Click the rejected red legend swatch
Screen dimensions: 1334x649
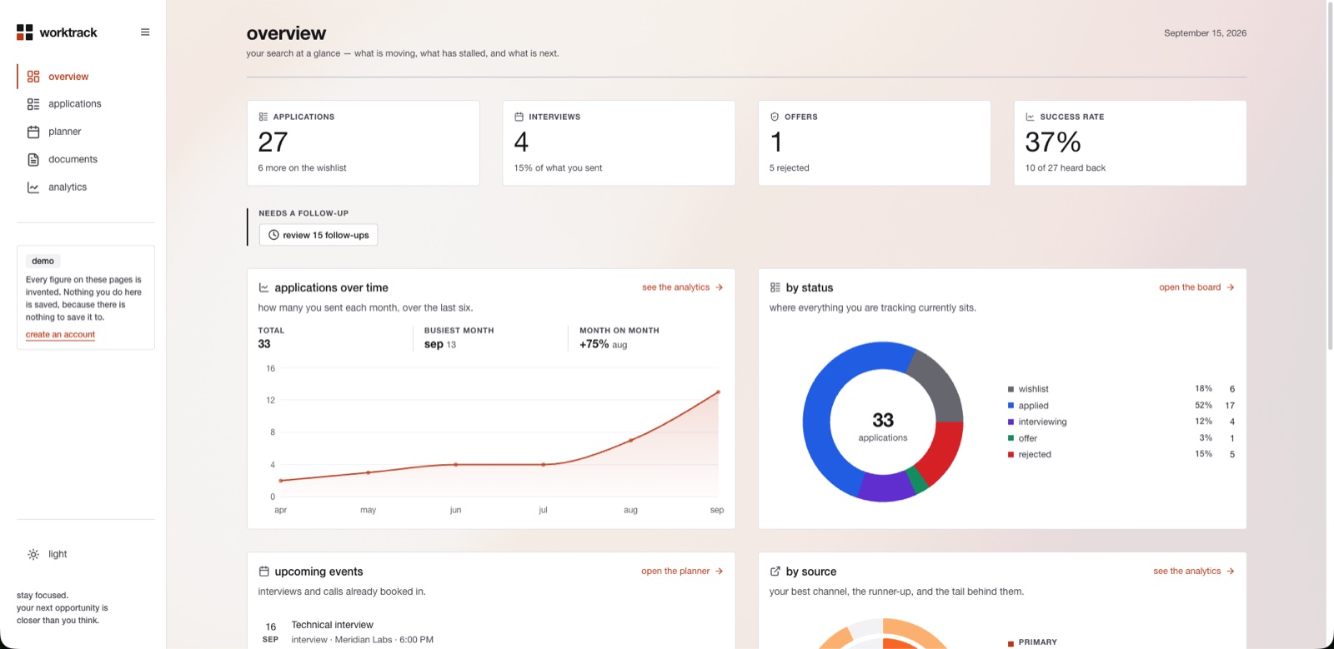(x=1011, y=455)
